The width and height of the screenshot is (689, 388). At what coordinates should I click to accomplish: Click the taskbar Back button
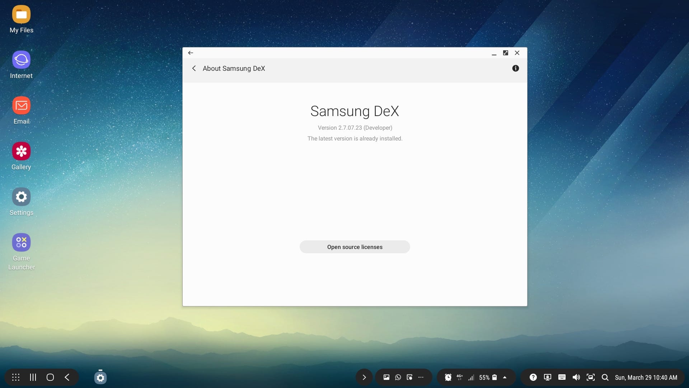(67, 377)
